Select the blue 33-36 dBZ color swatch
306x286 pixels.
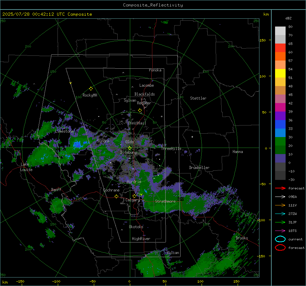280,124
